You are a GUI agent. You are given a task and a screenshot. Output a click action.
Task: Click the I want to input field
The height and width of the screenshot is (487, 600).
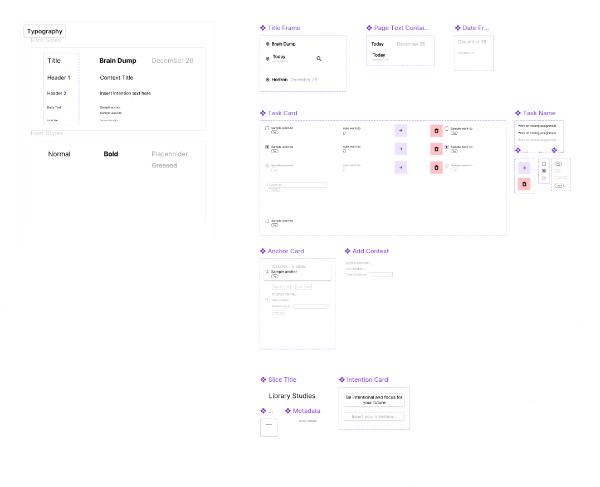(297, 185)
